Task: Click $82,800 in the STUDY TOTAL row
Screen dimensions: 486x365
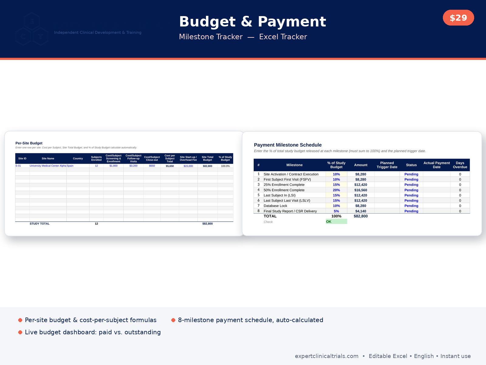Action: click(207, 224)
